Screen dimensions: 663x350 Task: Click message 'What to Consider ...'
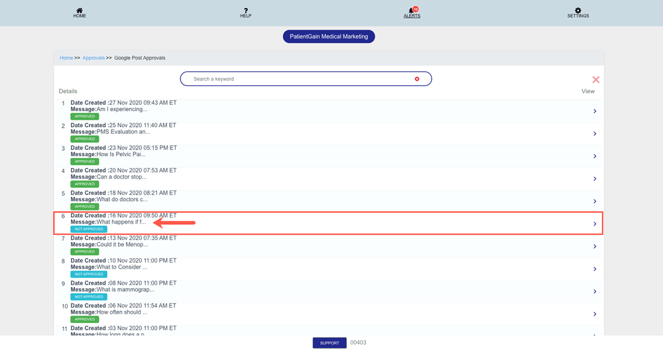(x=122, y=267)
